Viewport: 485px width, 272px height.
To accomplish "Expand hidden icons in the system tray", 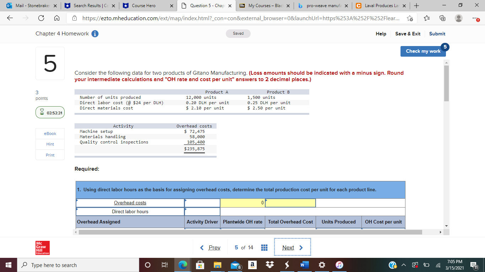I will tap(403, 265).
